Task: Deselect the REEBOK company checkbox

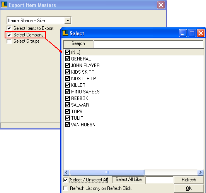Action: 67,98
